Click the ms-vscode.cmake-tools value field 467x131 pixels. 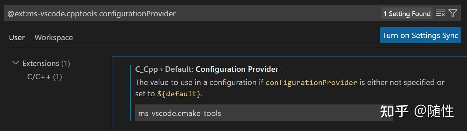click(264, 113)
